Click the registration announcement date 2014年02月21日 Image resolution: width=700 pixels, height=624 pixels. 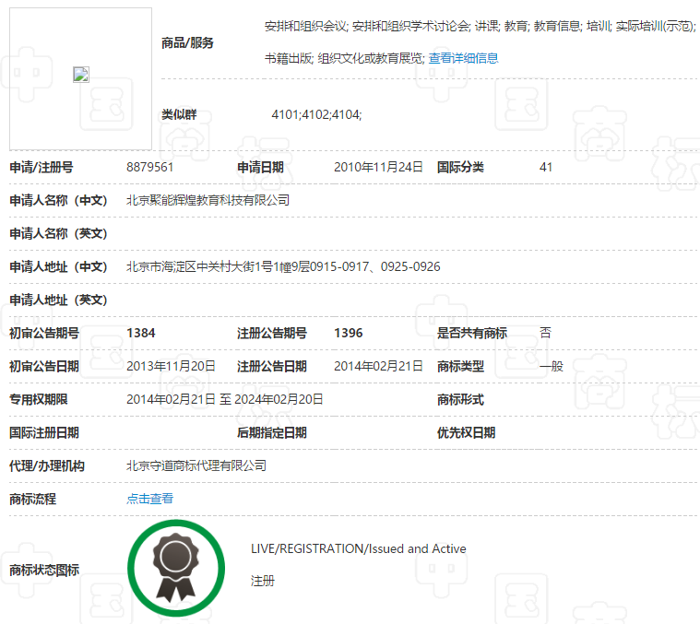click(378, 366)
